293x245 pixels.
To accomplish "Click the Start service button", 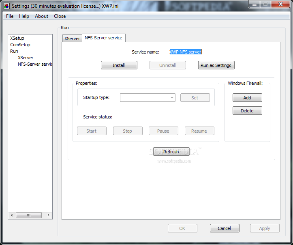I will pyautogui.click(x=92, y=131).
